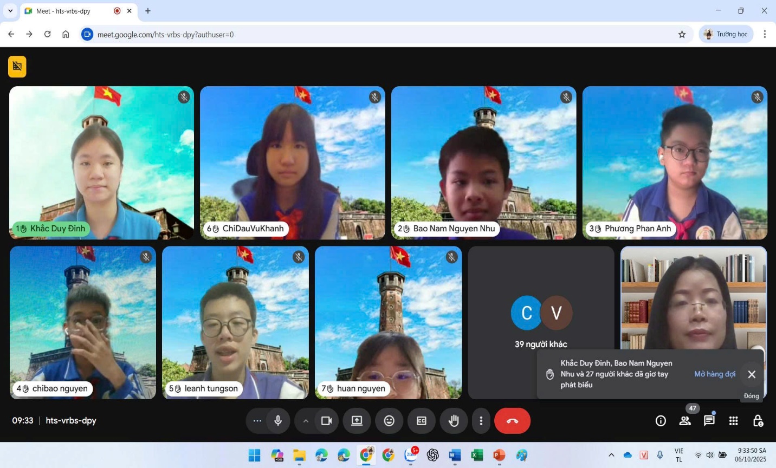Show the participants list with 47 people
Image resolution: width=776 pixels, height=468 pixels.
(685, 421)
